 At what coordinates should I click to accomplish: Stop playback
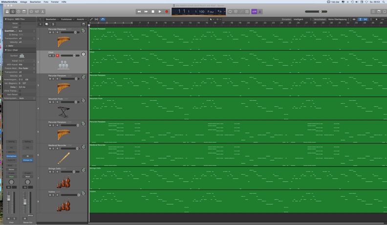[153, 12]
